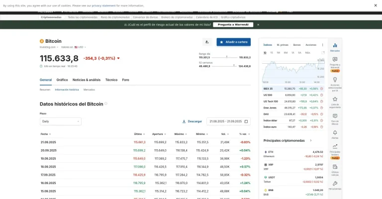
Task: Sort table by Vol. column
Action: click(x=225, y=134)
